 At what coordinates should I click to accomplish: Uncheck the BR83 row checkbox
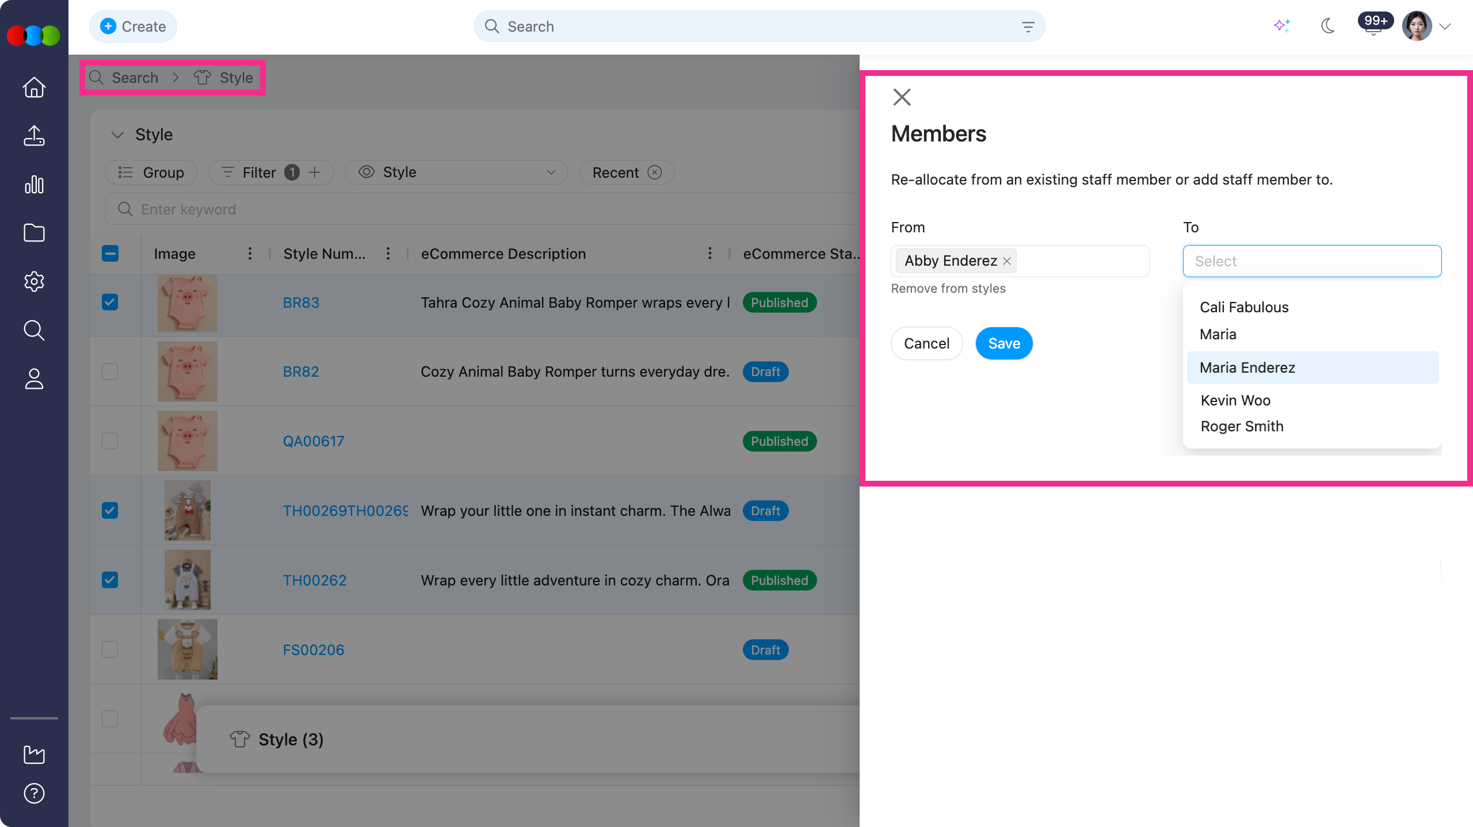110,302
